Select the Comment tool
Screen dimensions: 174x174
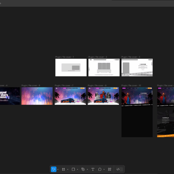100,169
